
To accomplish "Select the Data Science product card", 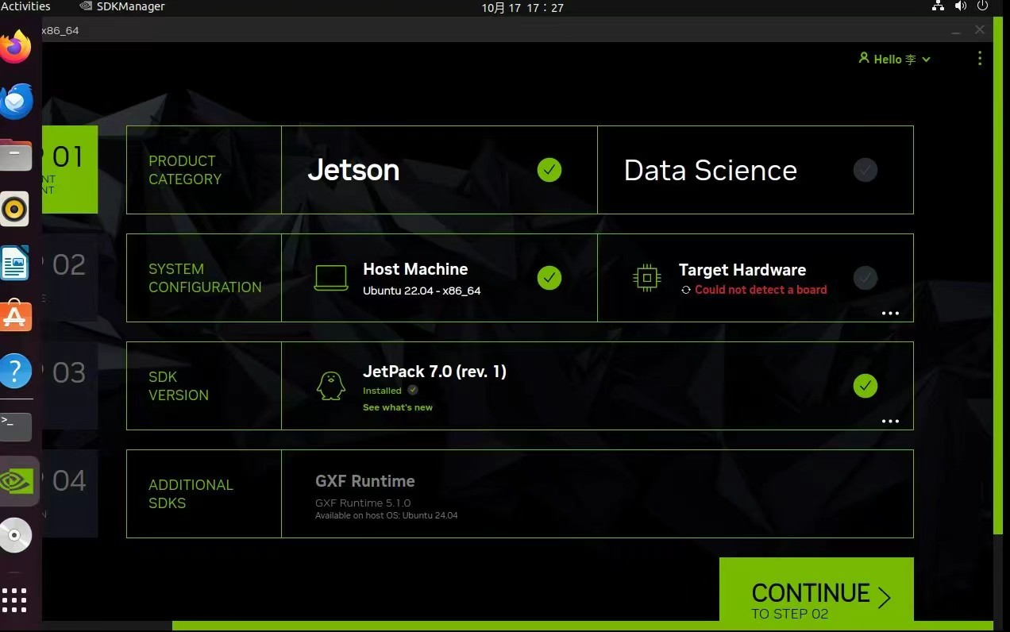I will coord(755,170).
